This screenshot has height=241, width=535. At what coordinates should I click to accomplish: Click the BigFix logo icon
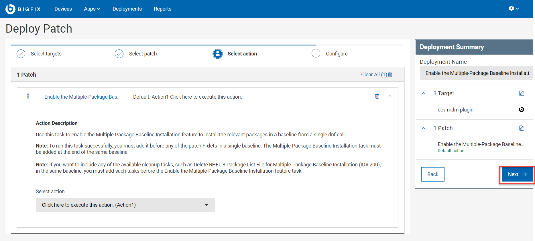10,9
